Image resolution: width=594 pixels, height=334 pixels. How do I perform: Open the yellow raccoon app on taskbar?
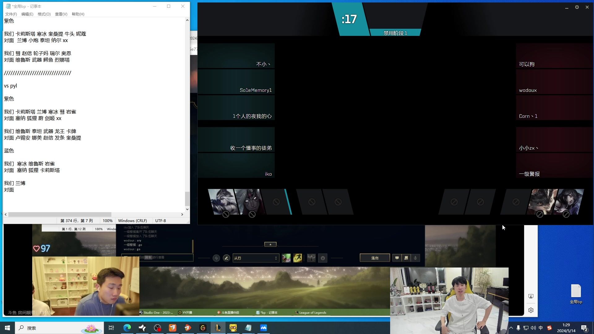click(233, 328)
